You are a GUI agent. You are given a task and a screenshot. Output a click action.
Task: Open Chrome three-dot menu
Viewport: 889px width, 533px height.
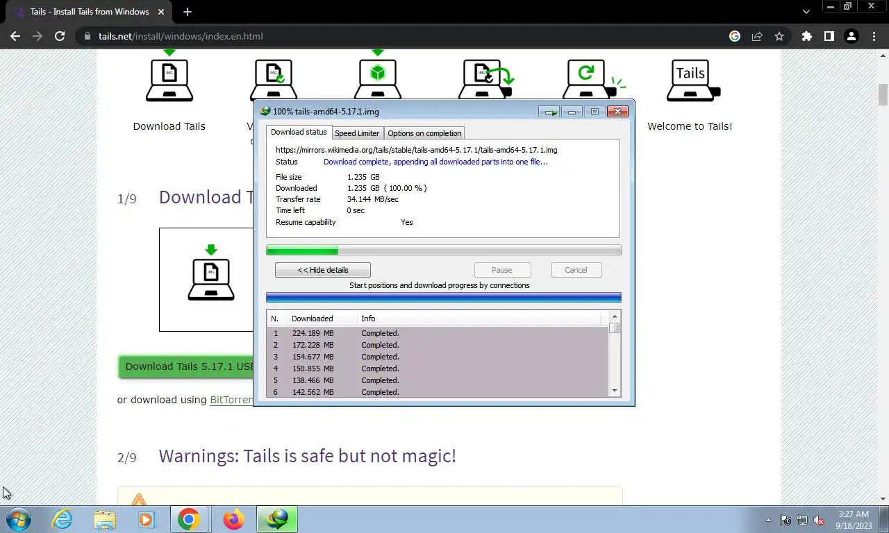[873, 36]
